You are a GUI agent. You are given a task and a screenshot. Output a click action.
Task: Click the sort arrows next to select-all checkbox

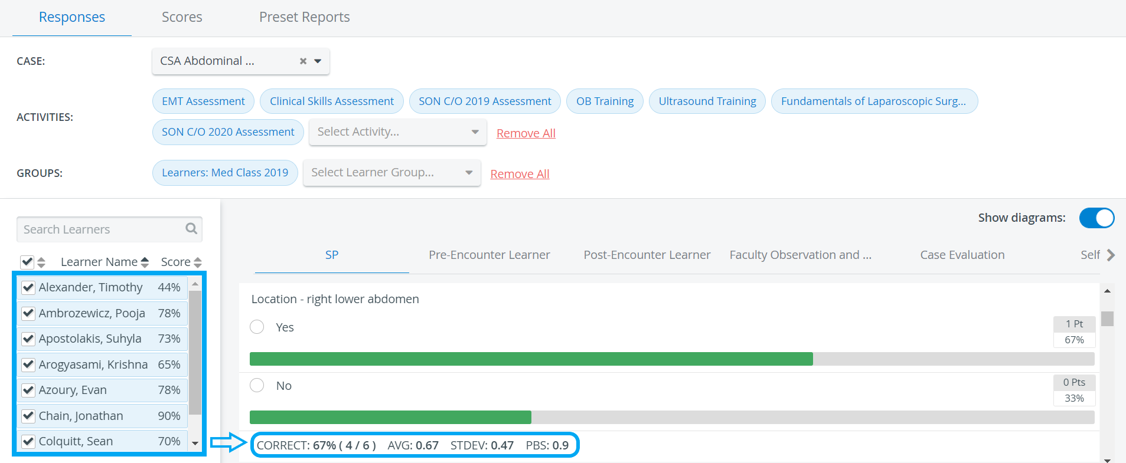(41, 262)
